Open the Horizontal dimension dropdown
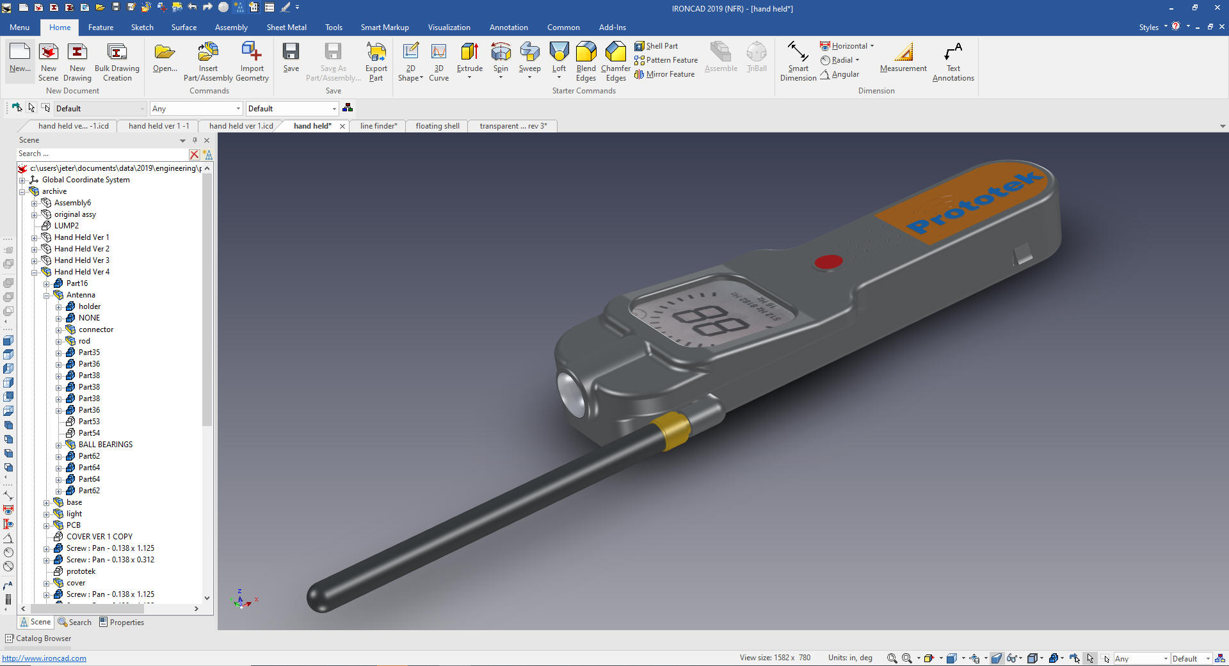Viewport: 1229px width, 666px height. [x=872, y=46]
